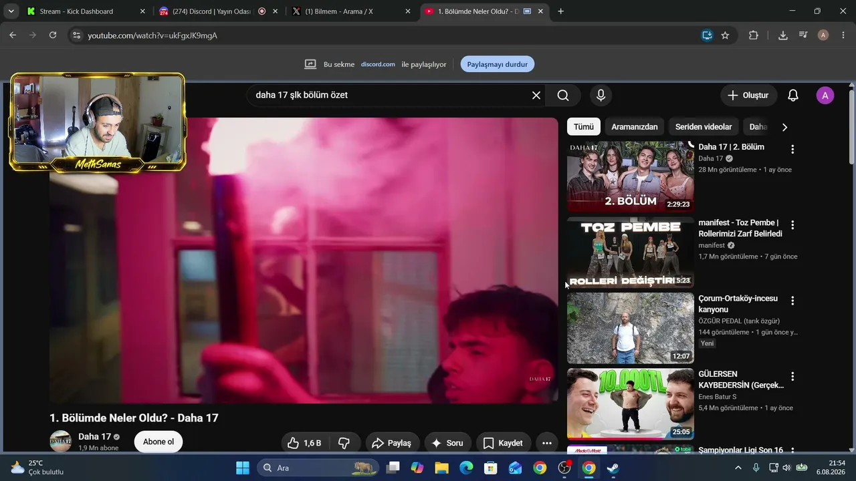Open the media controls icon in Chrome toolbar
The height and width of the screenshot is (481, 856).
click(803, 35)
